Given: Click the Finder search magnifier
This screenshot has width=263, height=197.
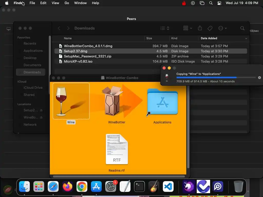Looking at the screenshot, I should [x=242, y=28].
